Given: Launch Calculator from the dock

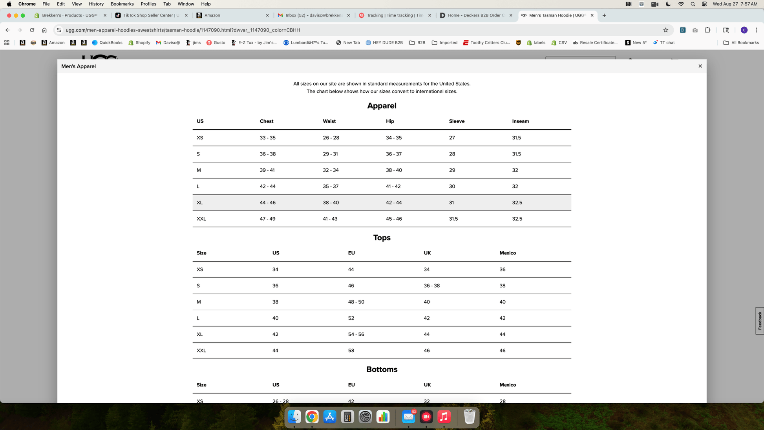Looking at the screenshot, I should [347, 417].
